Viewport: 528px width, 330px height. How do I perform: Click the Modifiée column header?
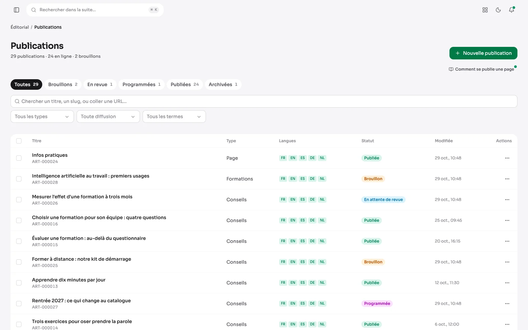click(444, 141)
